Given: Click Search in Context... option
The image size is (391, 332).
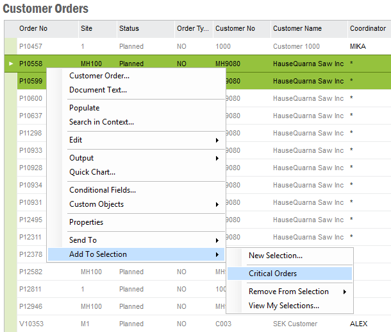Looking at the screenshot, I should click(101, 122).
